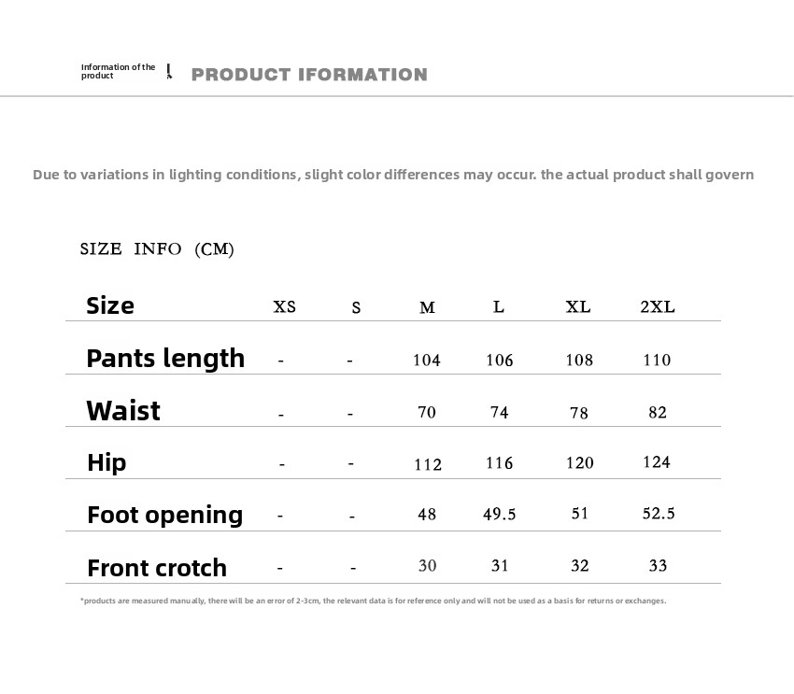Click the XS column header

click(x=285, y=306)
